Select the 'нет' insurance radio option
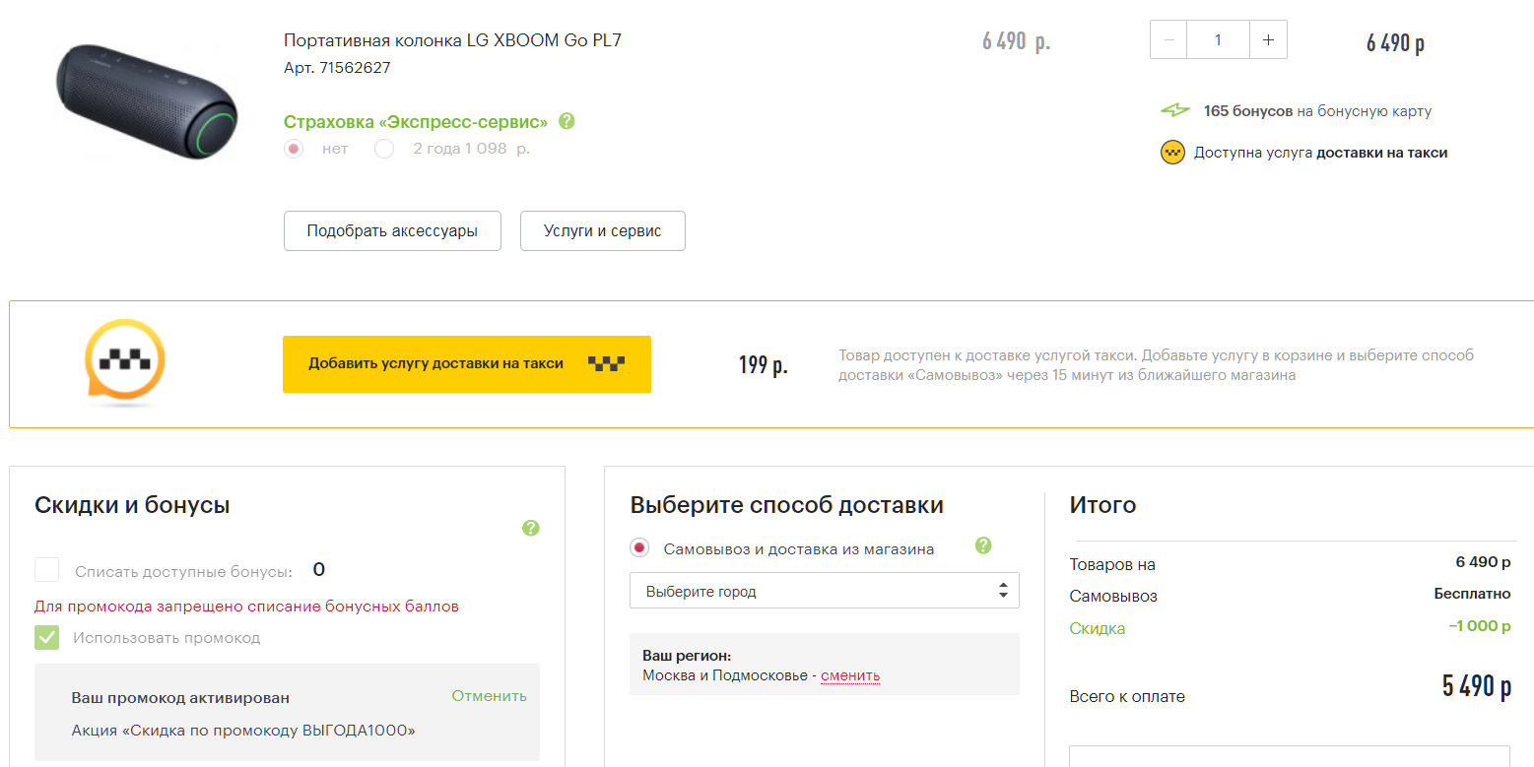Screen dimensions: 1534x767 click(294, 149)
